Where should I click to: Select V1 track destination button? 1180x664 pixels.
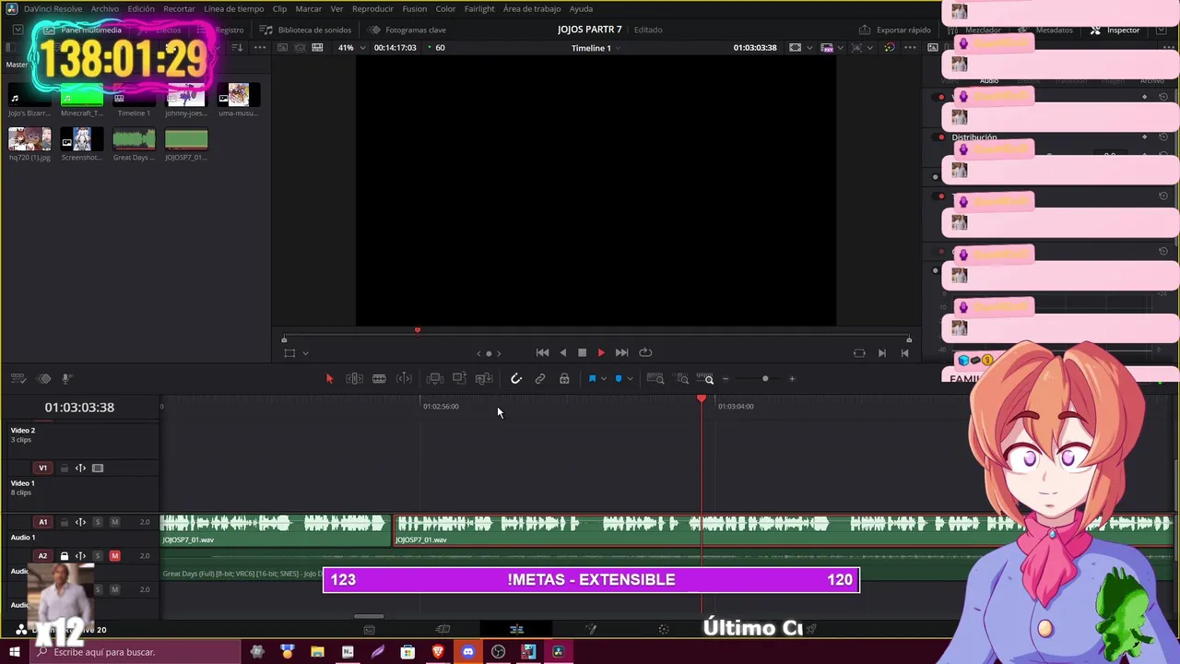[x=42, y=468]
